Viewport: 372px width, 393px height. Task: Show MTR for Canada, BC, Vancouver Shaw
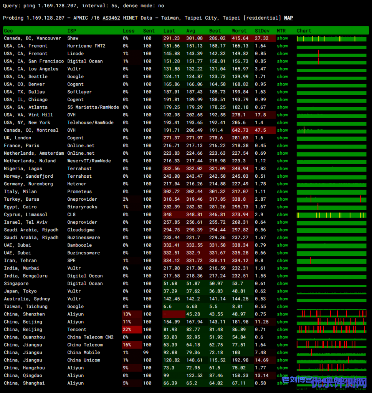click(282, 38)
